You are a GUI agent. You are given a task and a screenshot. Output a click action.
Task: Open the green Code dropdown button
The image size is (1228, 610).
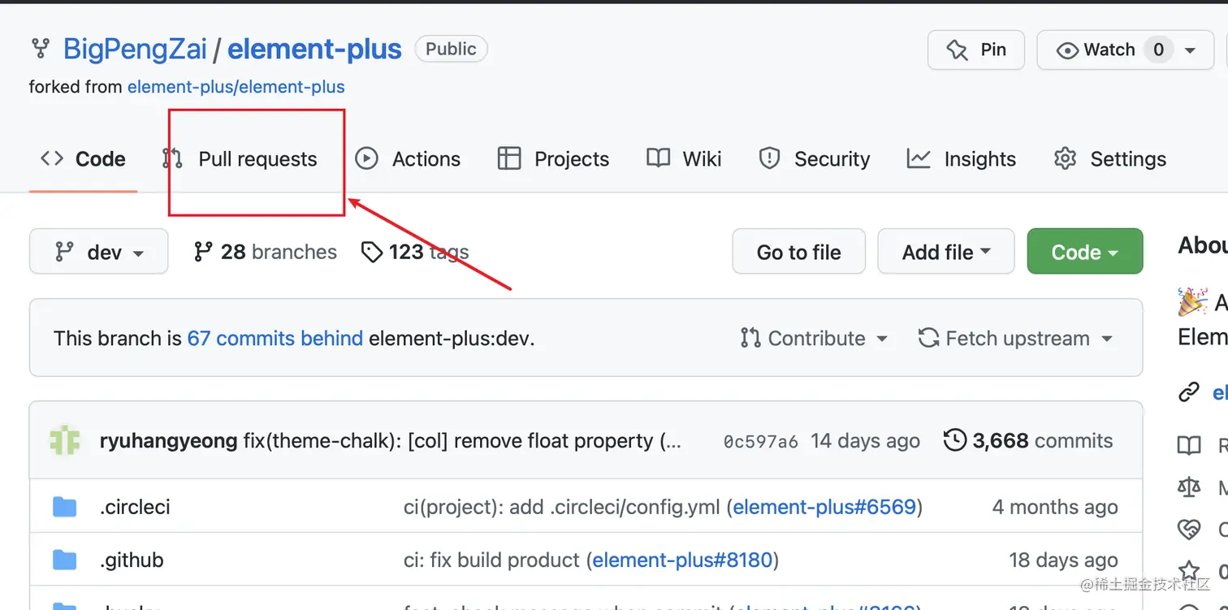tap(1085, 252)
